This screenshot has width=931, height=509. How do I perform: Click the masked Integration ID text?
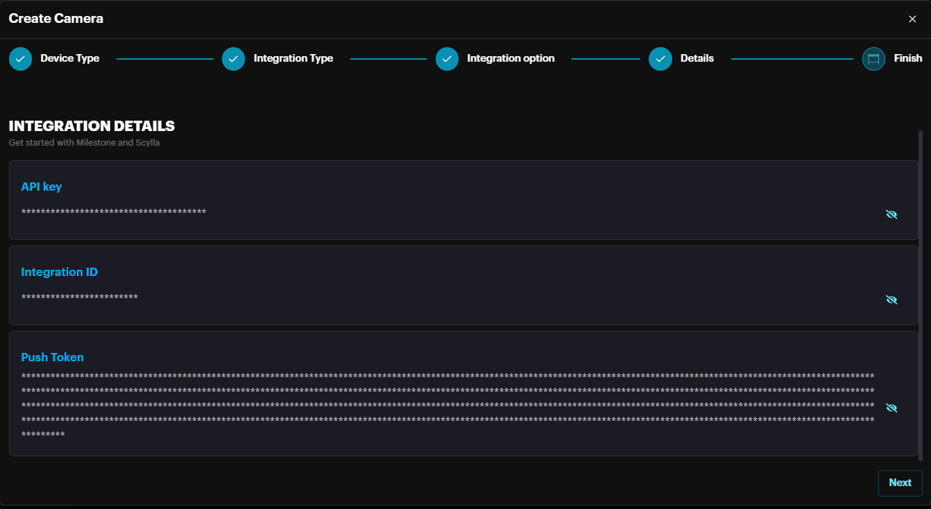(x=80, y=297)
